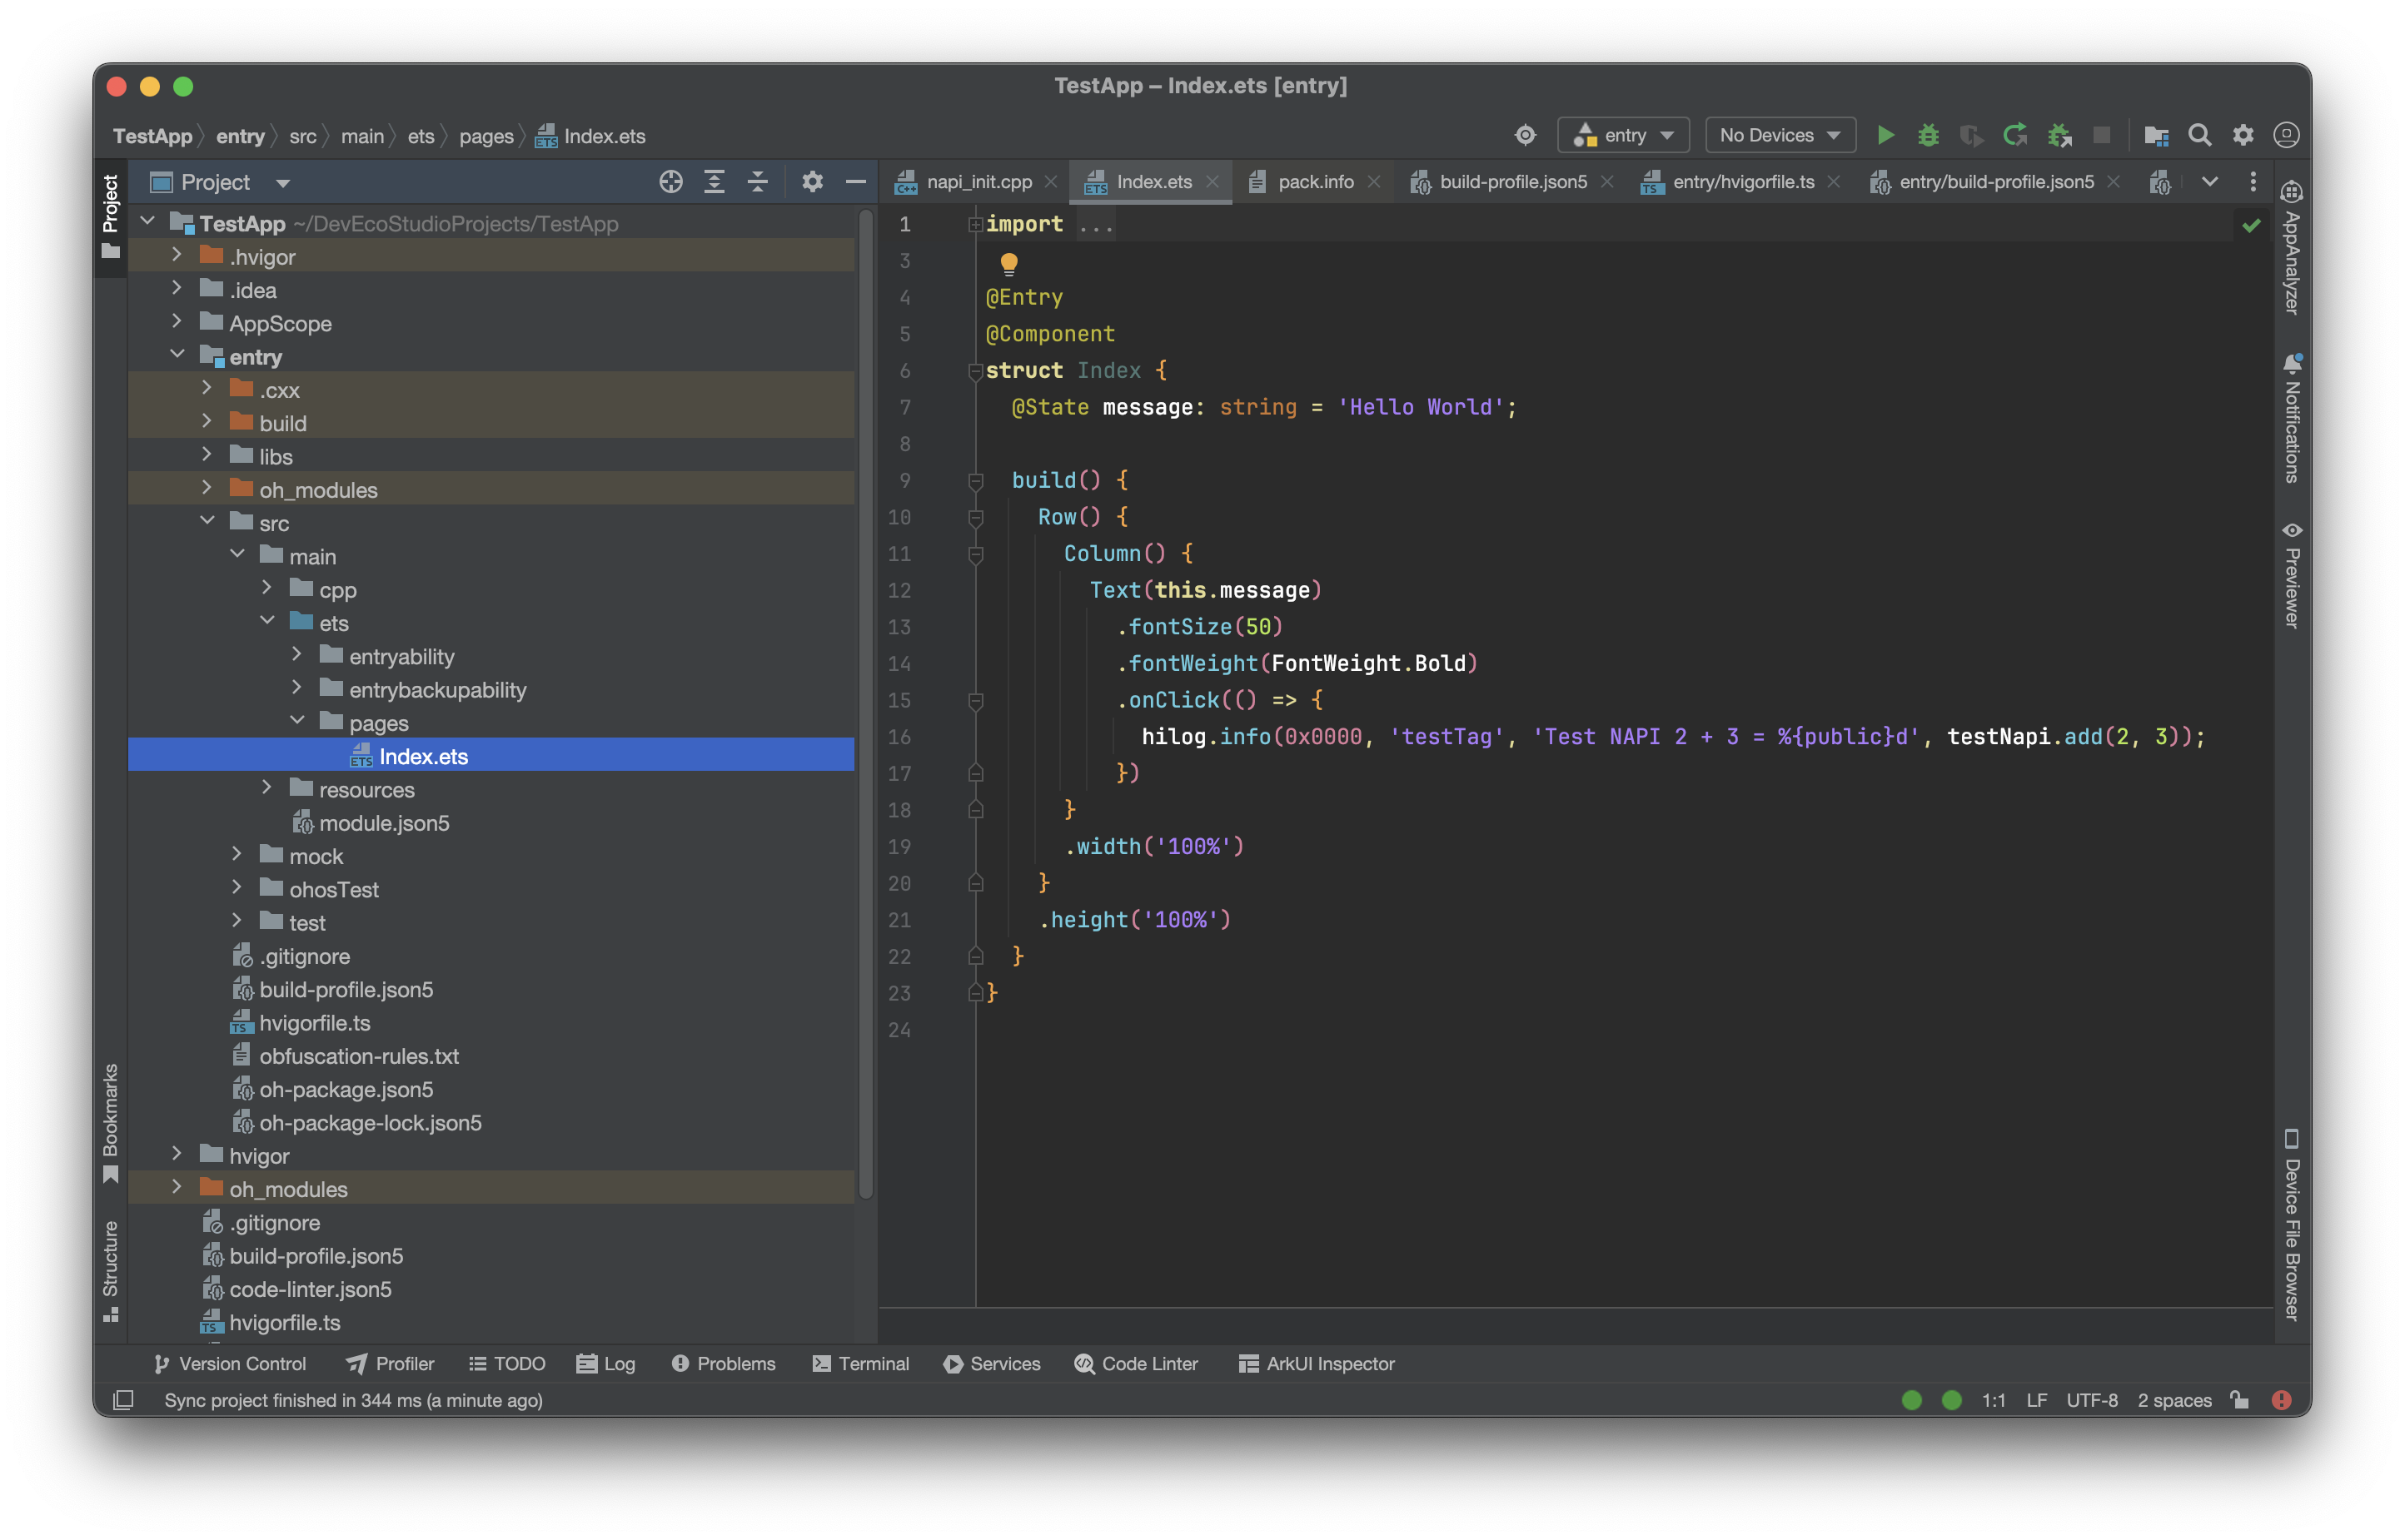This screenshot has width=2405, height=1540.
Task: Open AppAnalyzer side tool window
Action: (2291, 250)
